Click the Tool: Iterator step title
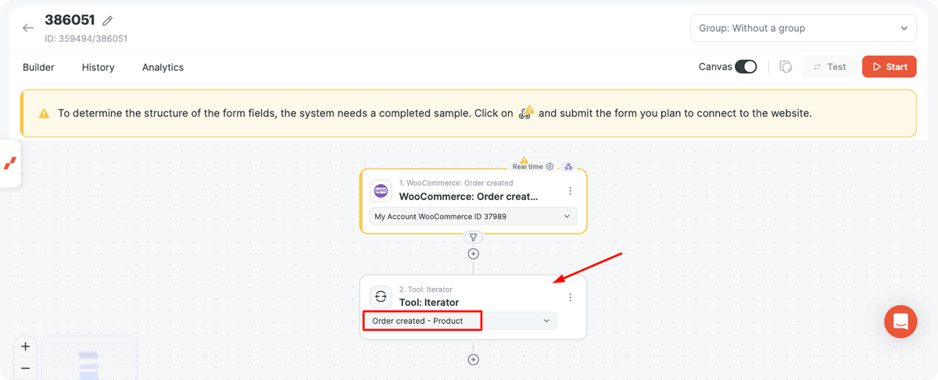 pos(429,303)
